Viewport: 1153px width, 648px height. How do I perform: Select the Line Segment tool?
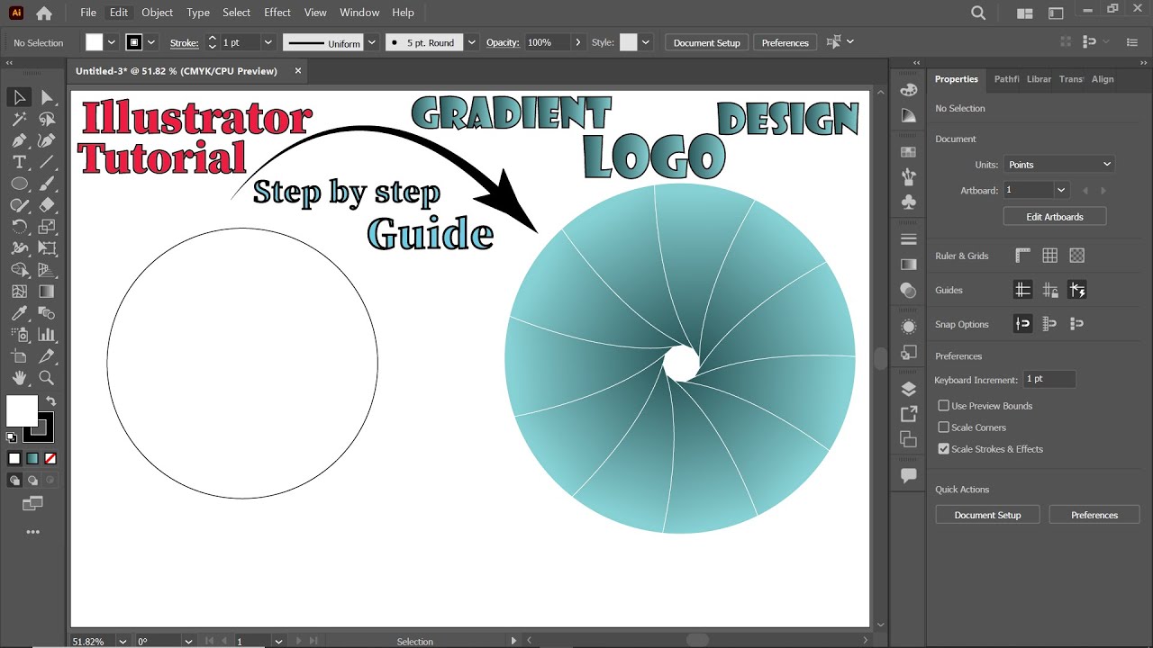[x=47, y=162]
